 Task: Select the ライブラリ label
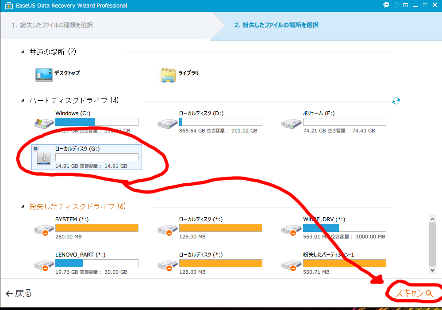(x=188, y=73)
